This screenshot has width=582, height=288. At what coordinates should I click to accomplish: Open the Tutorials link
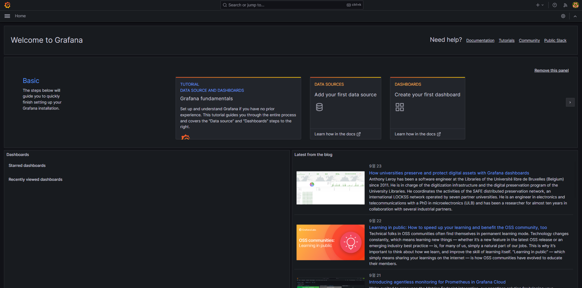pyautogui.click(x=506, y=41)
